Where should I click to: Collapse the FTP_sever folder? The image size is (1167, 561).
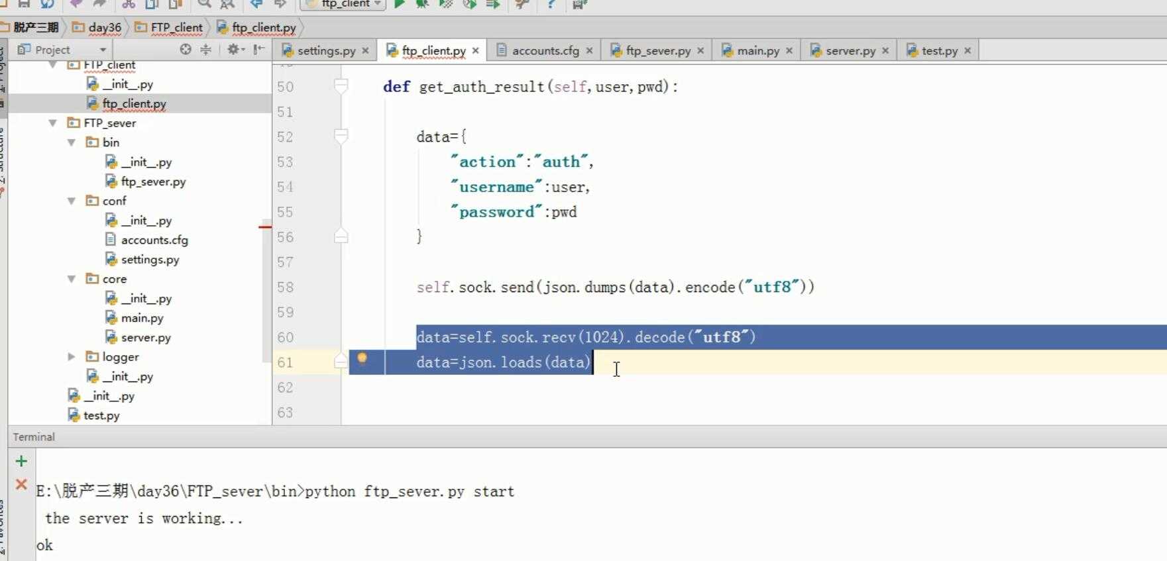[52, 123]
